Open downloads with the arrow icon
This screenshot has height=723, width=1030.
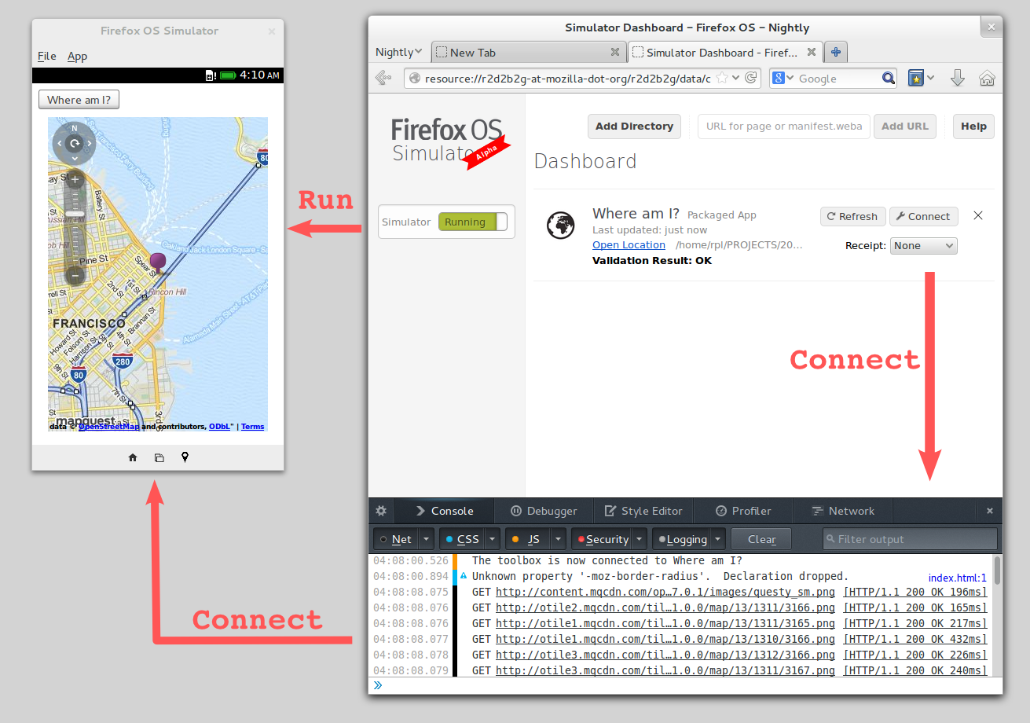[957, 78]
